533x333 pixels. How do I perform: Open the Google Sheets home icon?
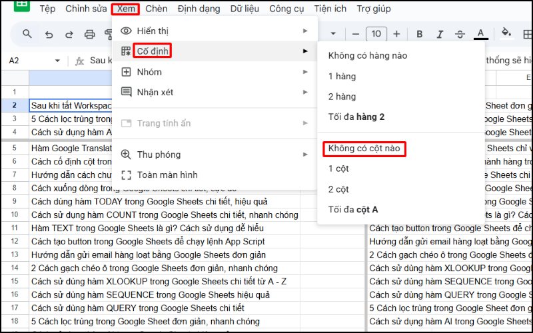[x=22, y=5]
